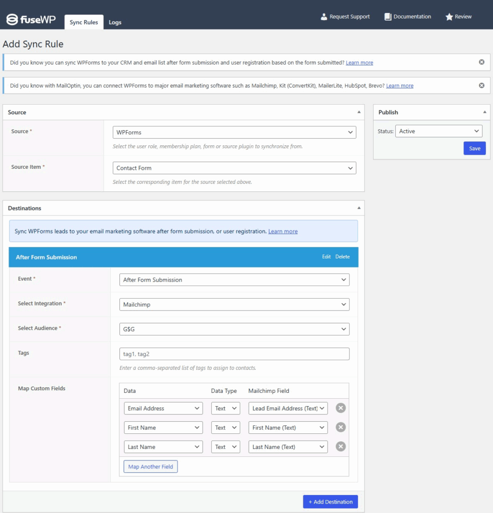Collapse the Destinations panel
This screenshot has width=493, height=513.
tap(359, 208)
